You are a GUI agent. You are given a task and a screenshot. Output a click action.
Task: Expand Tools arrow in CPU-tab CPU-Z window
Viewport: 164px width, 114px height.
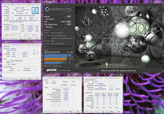[x=25, y=38]
